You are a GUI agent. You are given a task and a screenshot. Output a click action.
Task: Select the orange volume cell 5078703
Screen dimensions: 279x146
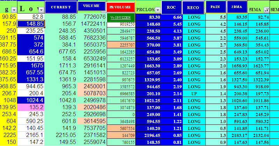tap(92, 93)
